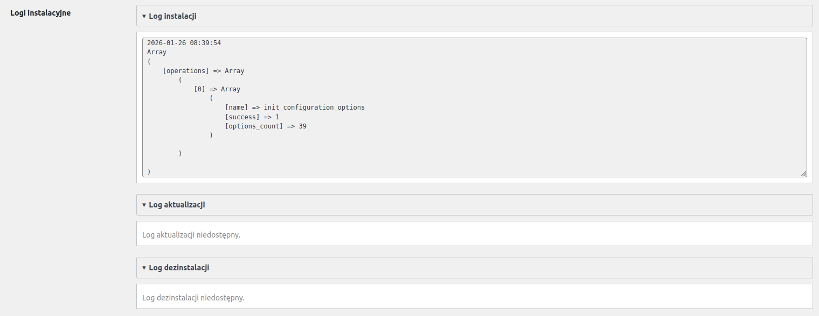This screenshot has height=316, width=819.
Task: Click the "[name]" key in the log
Action: (237, 107)
